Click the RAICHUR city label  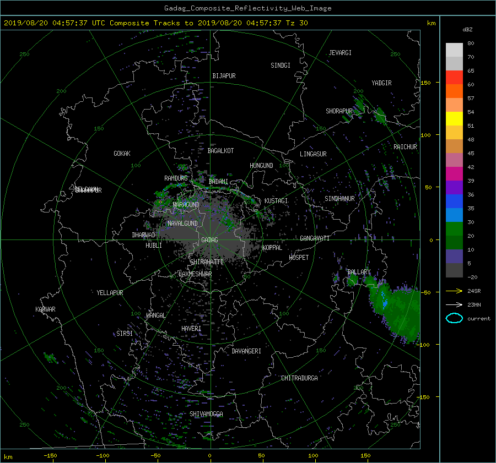point(405,147)
